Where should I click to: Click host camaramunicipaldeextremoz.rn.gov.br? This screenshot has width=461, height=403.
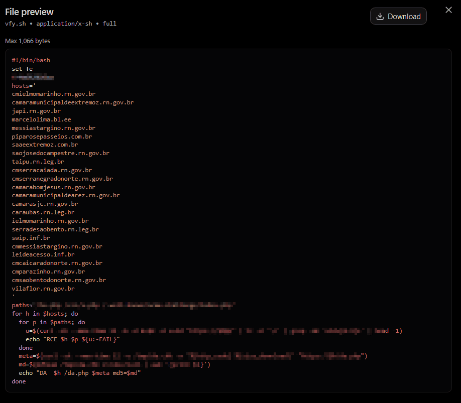pos(73,102)
